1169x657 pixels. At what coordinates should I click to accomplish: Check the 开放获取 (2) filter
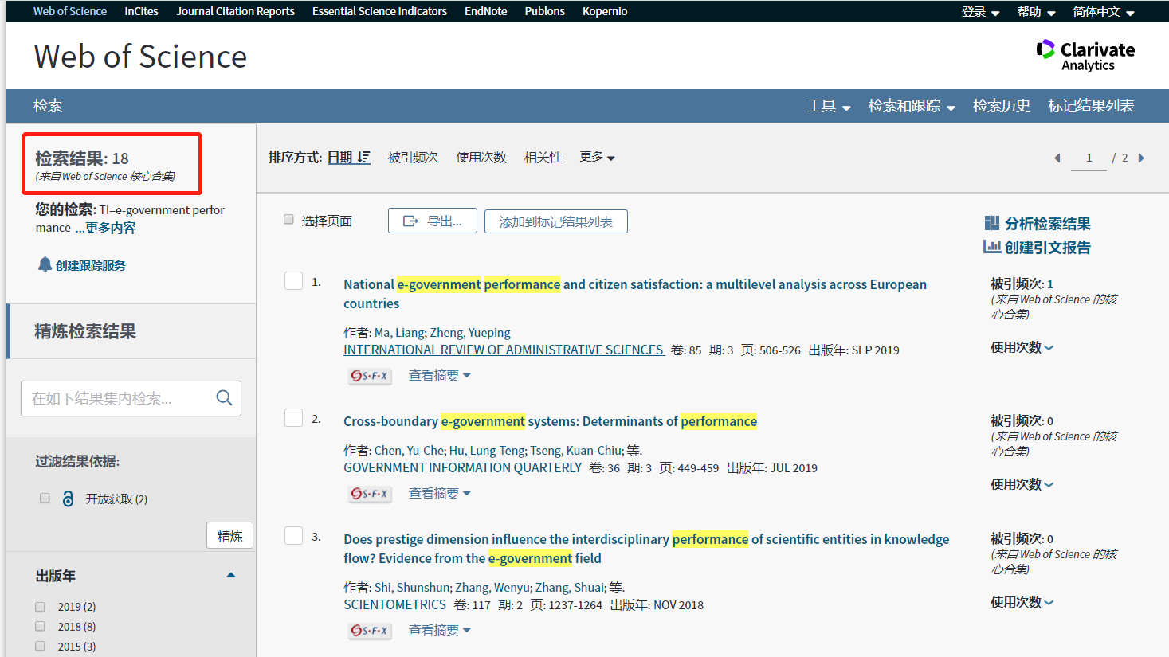(45, 498)
